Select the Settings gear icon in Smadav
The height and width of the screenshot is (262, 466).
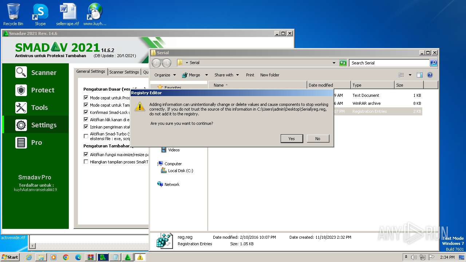click(21, 125)
